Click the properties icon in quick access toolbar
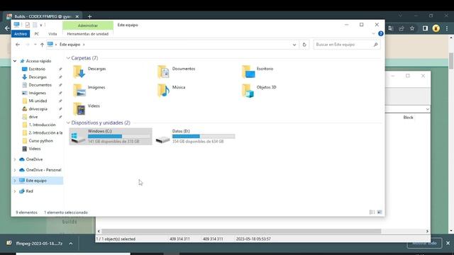 coord(27,25)
